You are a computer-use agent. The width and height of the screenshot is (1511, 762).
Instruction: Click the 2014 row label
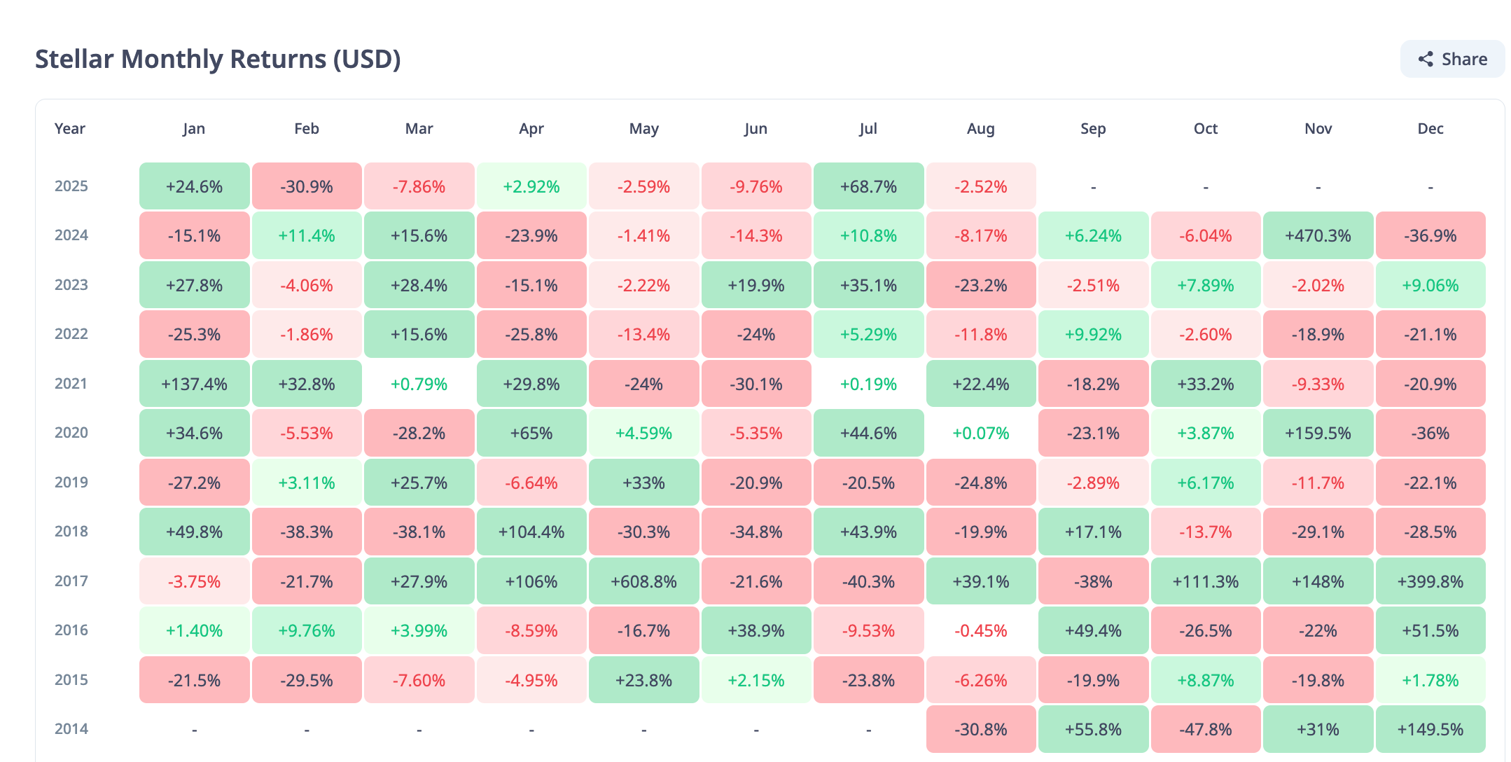pos(71,729)
